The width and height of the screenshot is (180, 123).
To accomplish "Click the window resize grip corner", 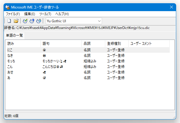I will 174,118.
